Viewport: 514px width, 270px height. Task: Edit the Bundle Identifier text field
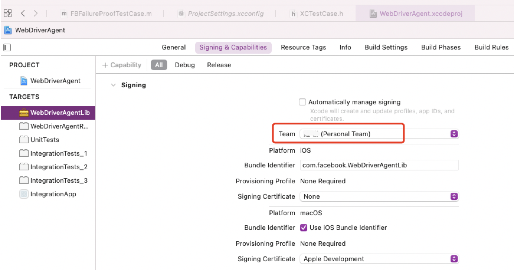[x=379, y=165]
